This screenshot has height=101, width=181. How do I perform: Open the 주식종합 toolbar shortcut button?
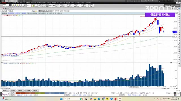[36, 6]
